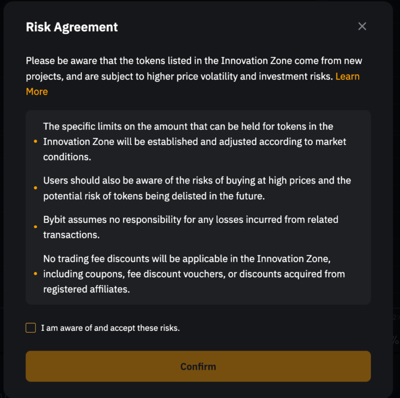Close the Risk Agreement dialog
Screen dimensions: 400x398
362,26
